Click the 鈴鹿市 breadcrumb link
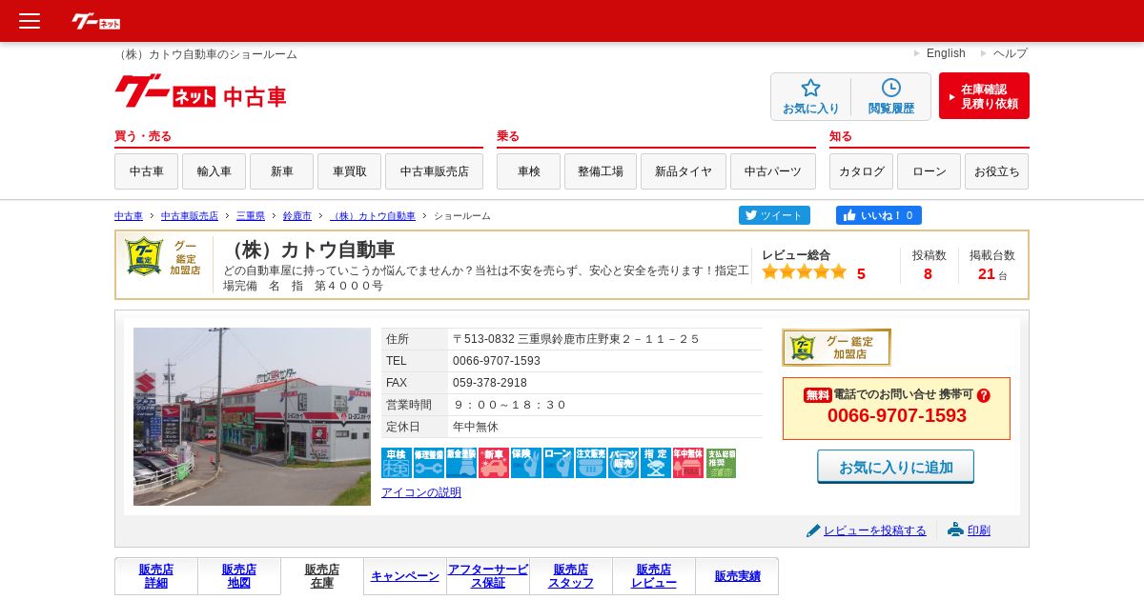This screenshot has width=1144, height=600. click(x=297, y=216)
